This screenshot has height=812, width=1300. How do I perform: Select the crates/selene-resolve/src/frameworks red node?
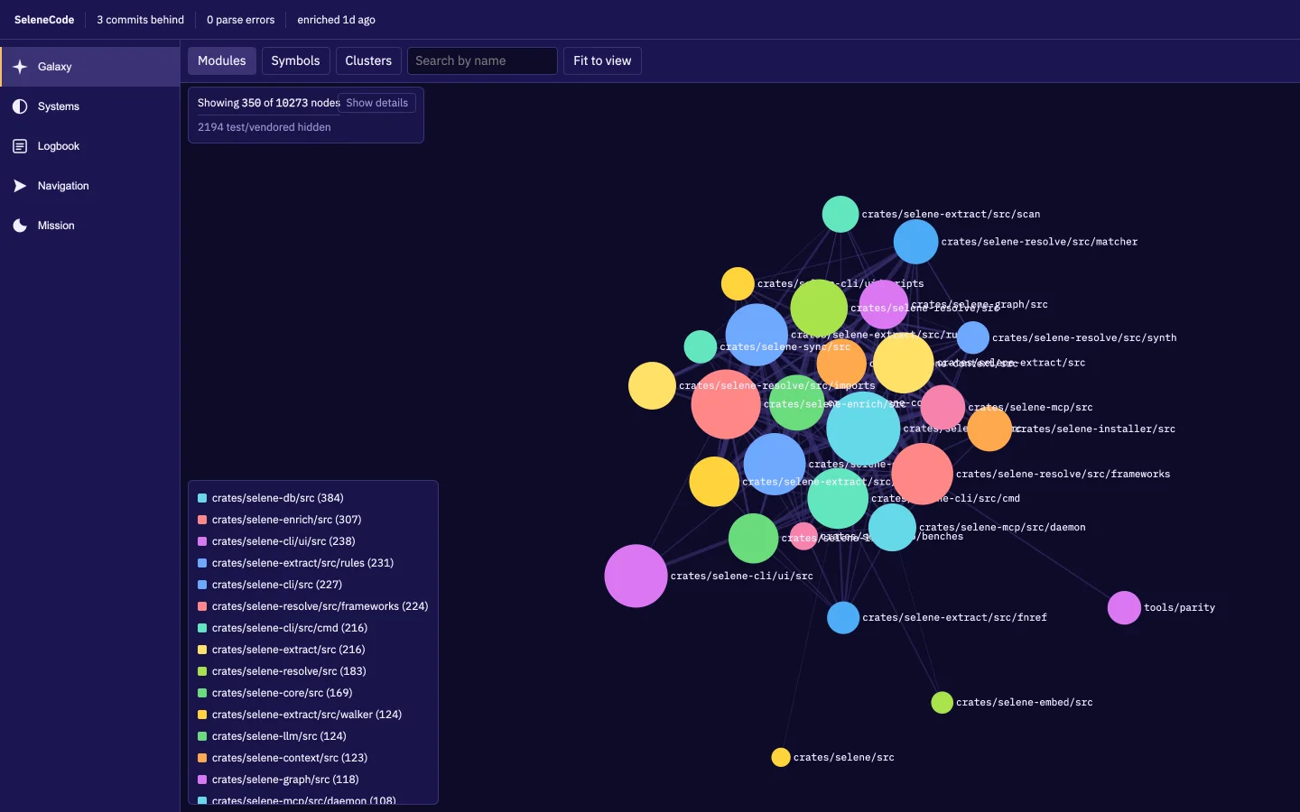pos(922,474)
